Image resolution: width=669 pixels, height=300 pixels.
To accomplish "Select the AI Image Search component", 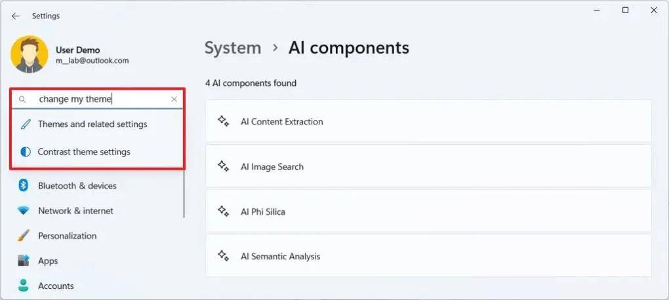I will 428,167.
